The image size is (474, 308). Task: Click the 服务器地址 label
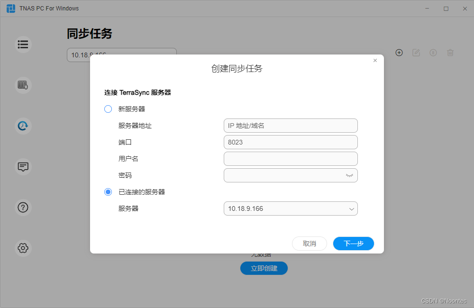pyautogui.click(x=135, y=126)
